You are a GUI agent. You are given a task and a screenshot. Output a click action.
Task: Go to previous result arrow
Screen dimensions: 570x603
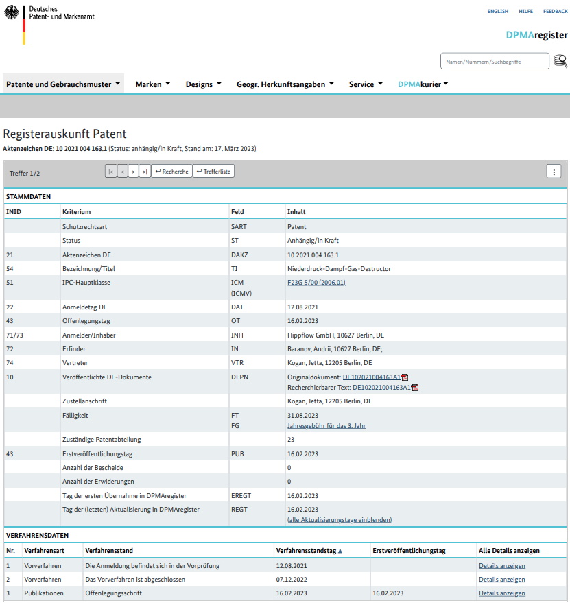pyautogui.click(x=122, y=172)
